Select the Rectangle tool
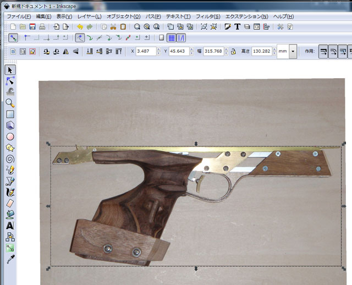 point(10,114)
